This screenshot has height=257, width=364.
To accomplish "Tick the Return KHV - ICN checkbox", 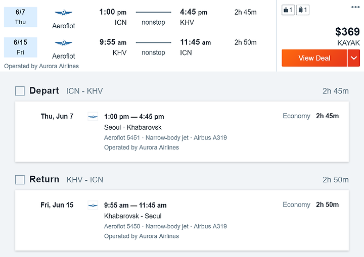I will [20, 180].
